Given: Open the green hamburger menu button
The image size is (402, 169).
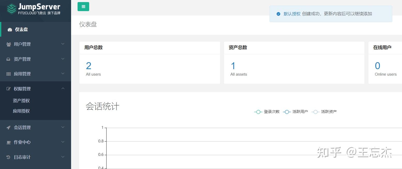Looking at the screenshot, I should click(83, 6).
